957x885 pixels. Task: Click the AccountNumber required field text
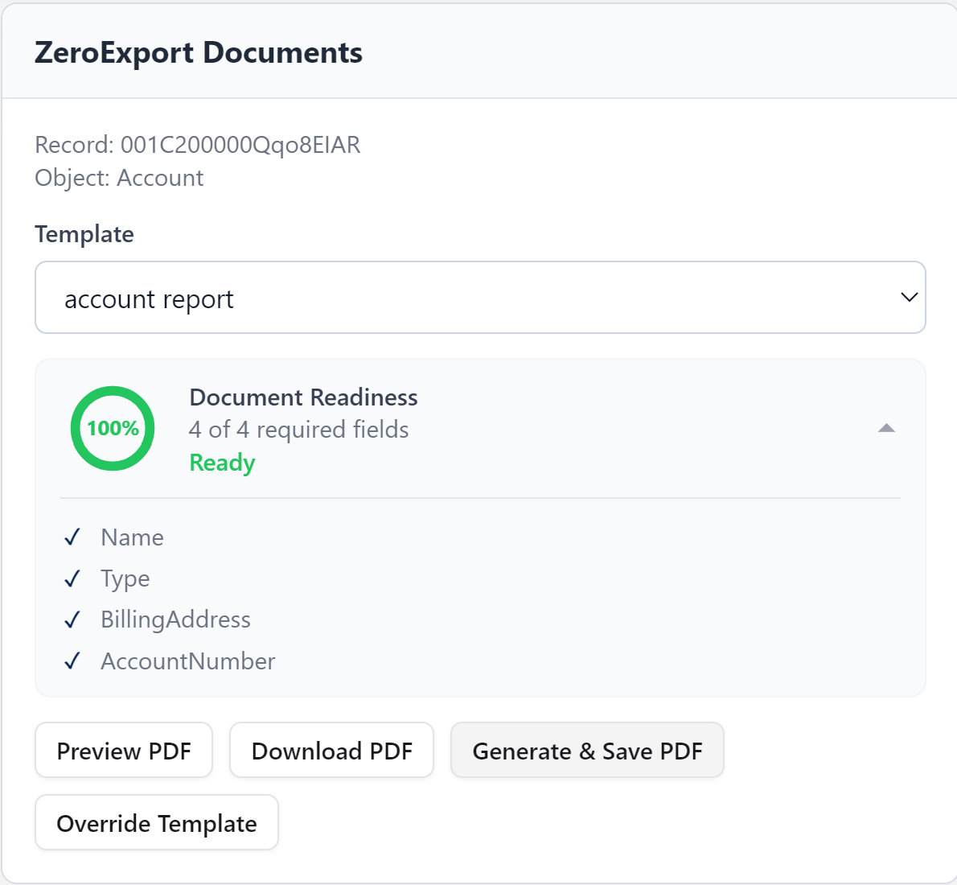point(188,661)
